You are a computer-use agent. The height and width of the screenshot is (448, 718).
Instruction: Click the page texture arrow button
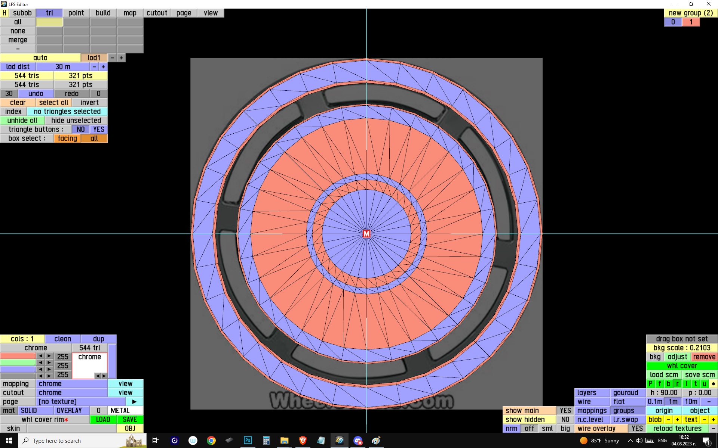[134, 402]
